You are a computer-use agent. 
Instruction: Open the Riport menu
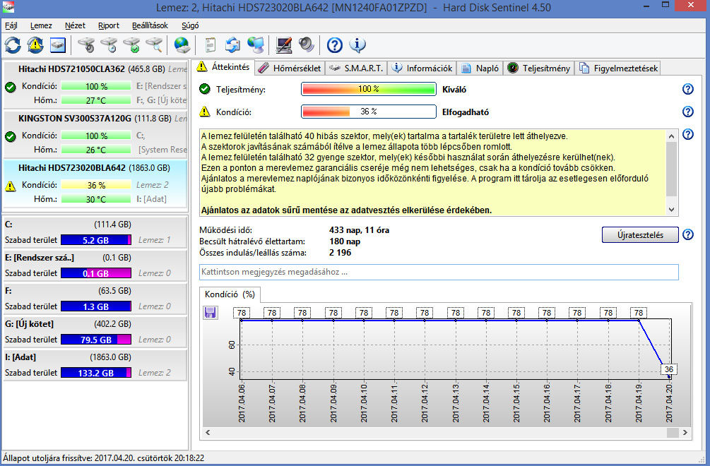109,25
